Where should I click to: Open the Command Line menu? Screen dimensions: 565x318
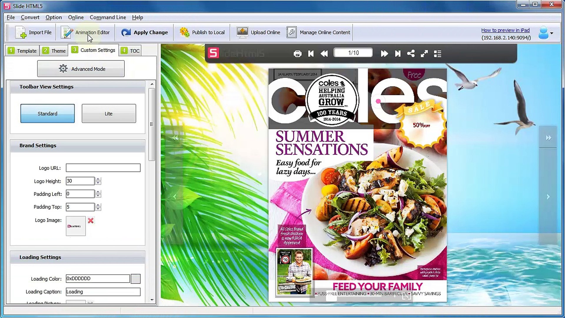(x=108, y=17)
